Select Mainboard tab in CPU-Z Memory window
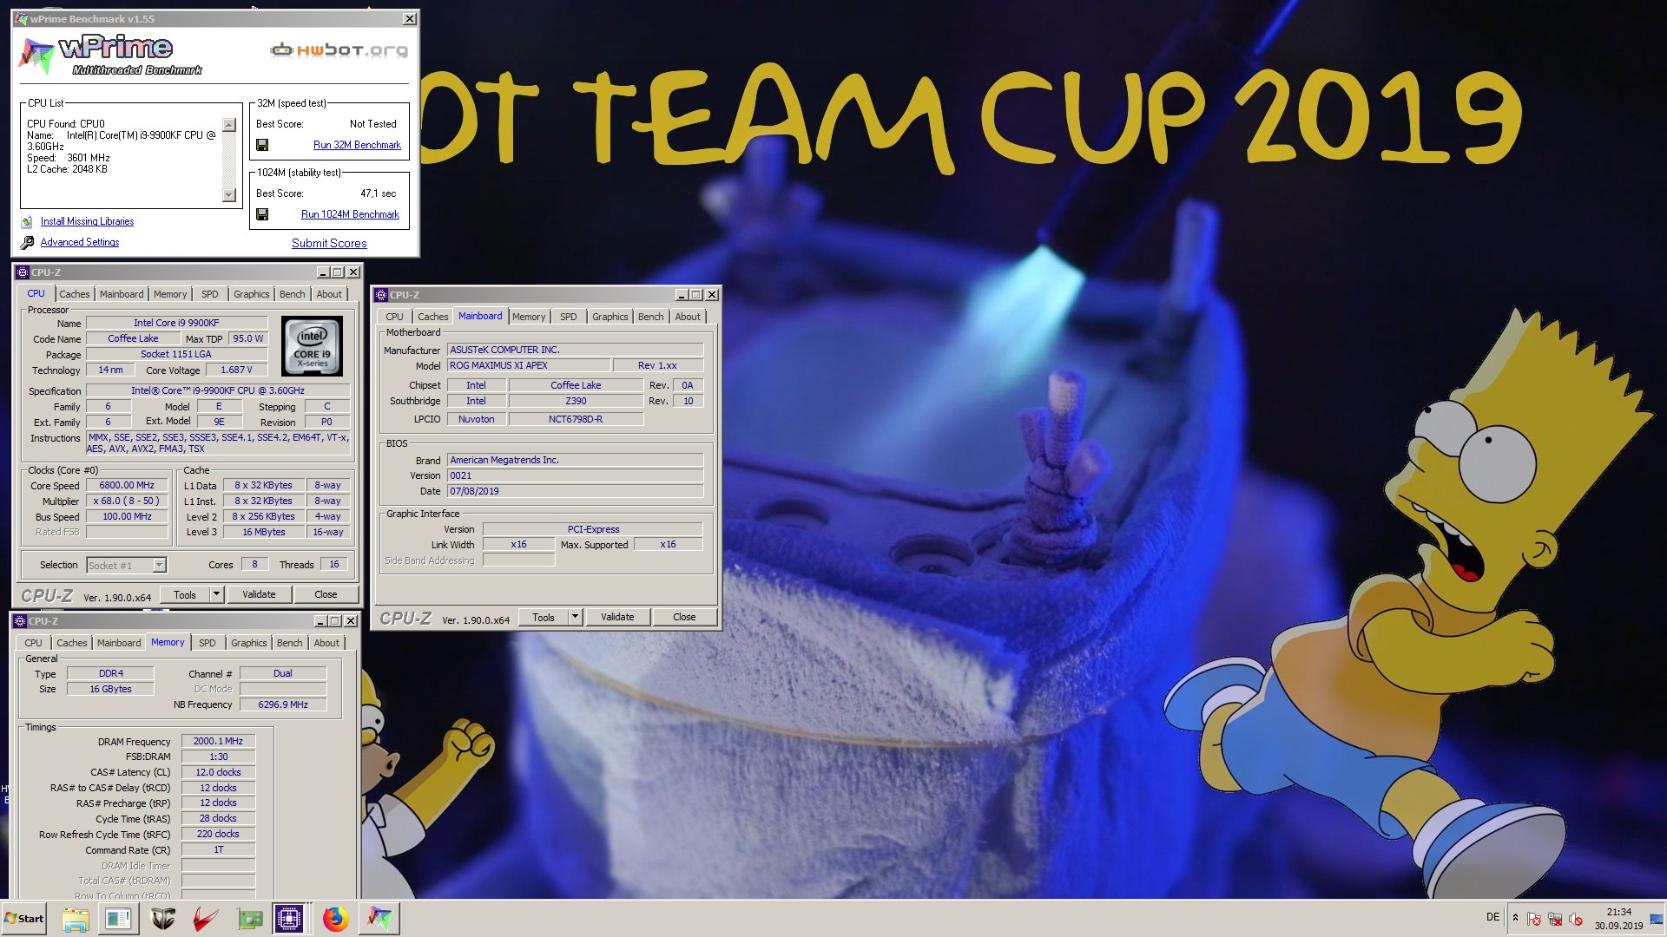 click(119, 643)
